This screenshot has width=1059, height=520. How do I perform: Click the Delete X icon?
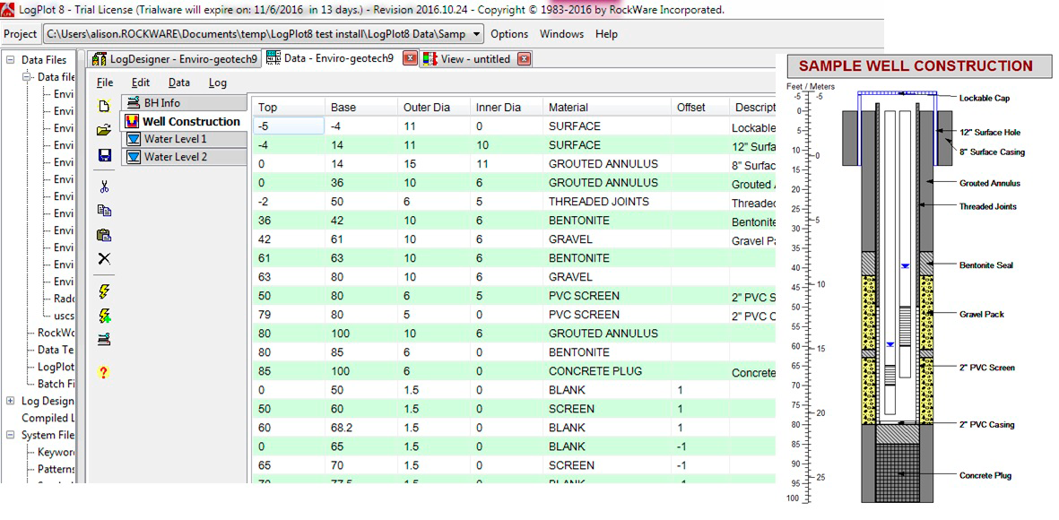click(104, 259)
